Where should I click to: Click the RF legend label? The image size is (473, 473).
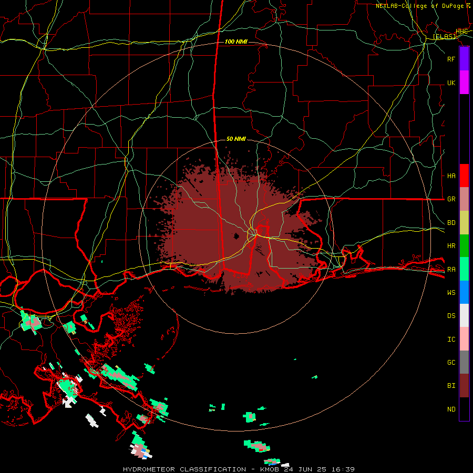[x=451, y=59]
